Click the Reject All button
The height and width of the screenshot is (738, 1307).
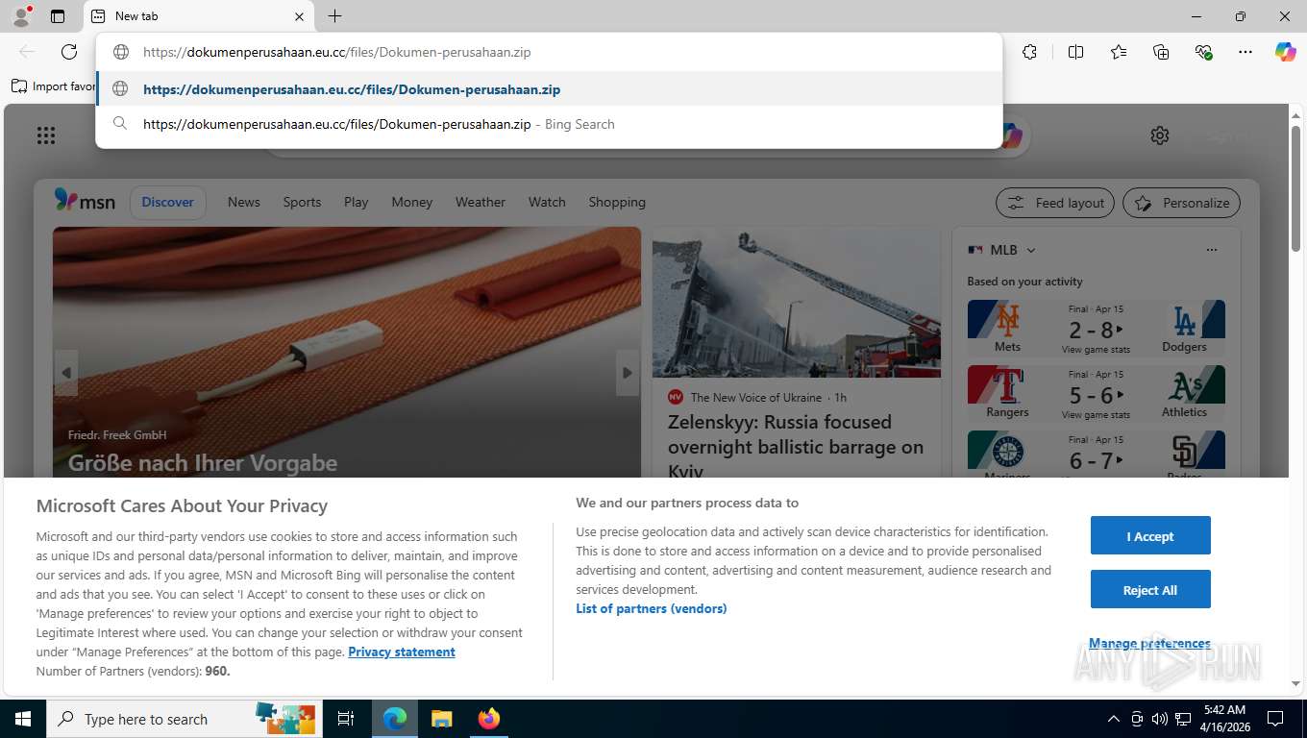click(1150, 590)
